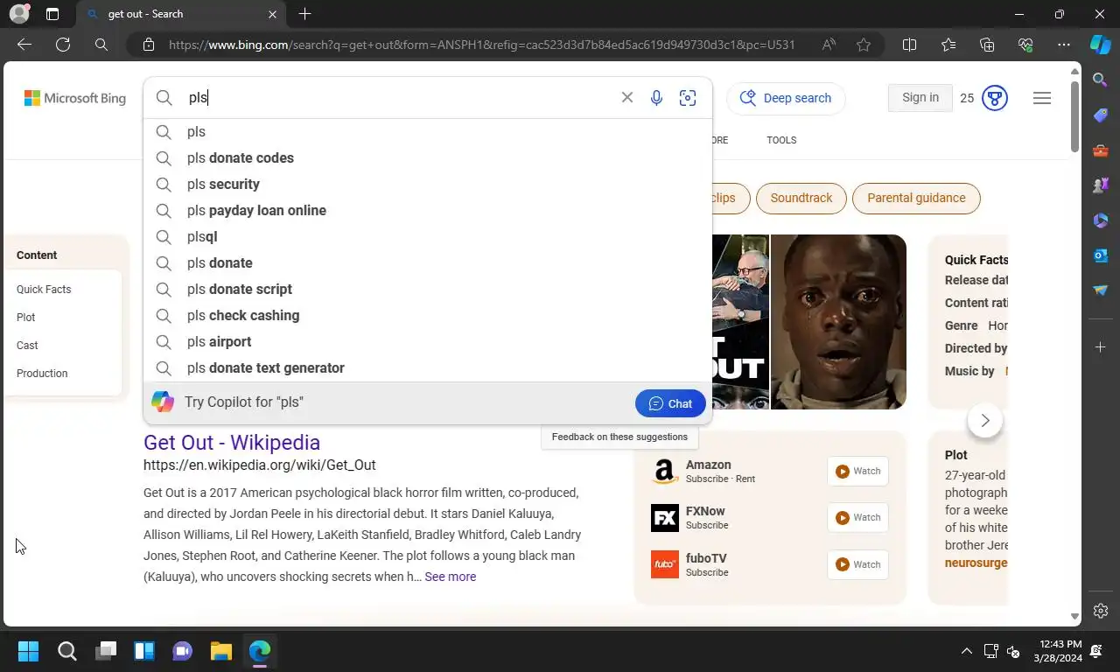This screenshot has height=672, width=1120.
Task: Start voice search with microphone icon
Action: coord(656,98)
